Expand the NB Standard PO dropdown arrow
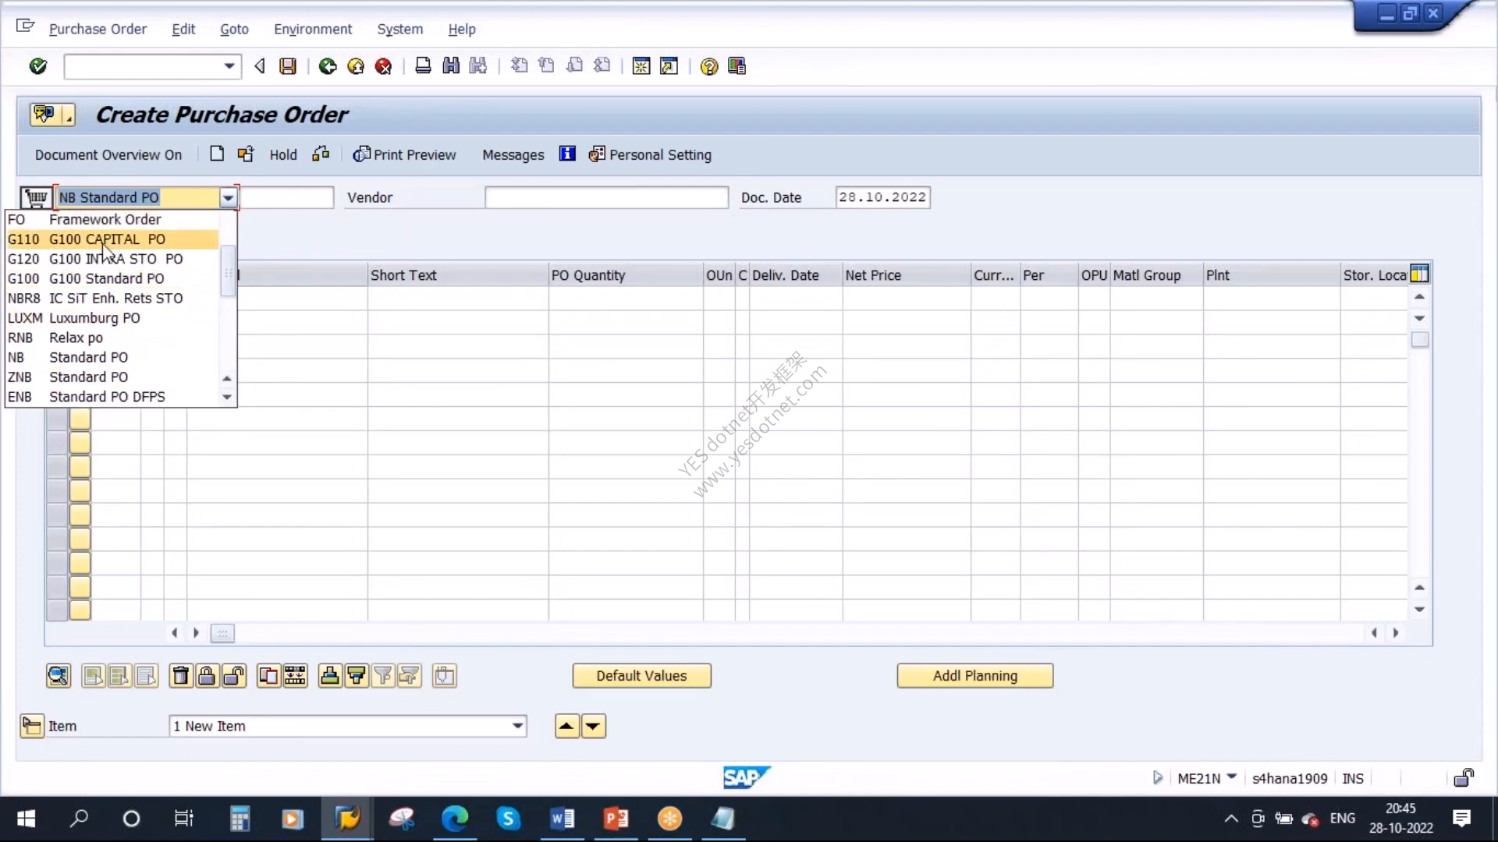Viewport: 1498px width, 842px height. tap(228, 198)
